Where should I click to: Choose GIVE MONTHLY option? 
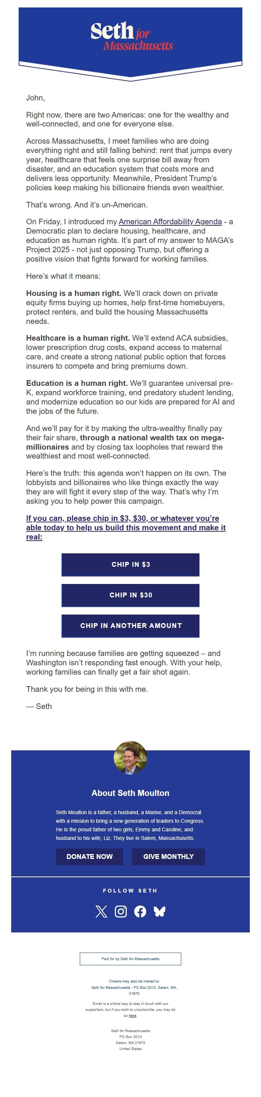tap(168, 856)
